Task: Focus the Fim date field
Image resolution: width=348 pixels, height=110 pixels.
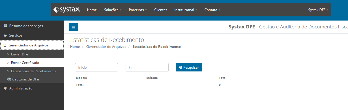Action: (147, 67)
